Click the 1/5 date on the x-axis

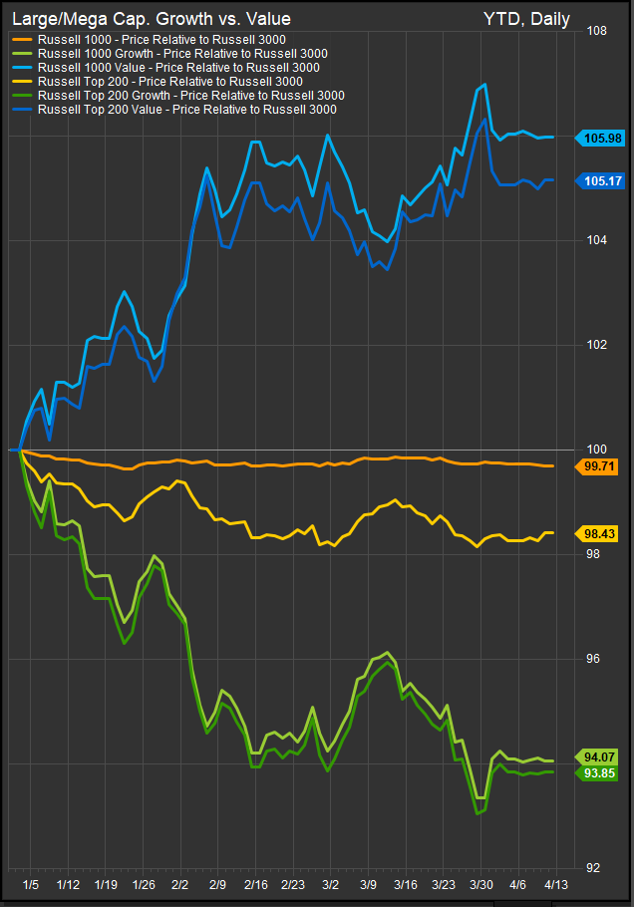[31, 884]
